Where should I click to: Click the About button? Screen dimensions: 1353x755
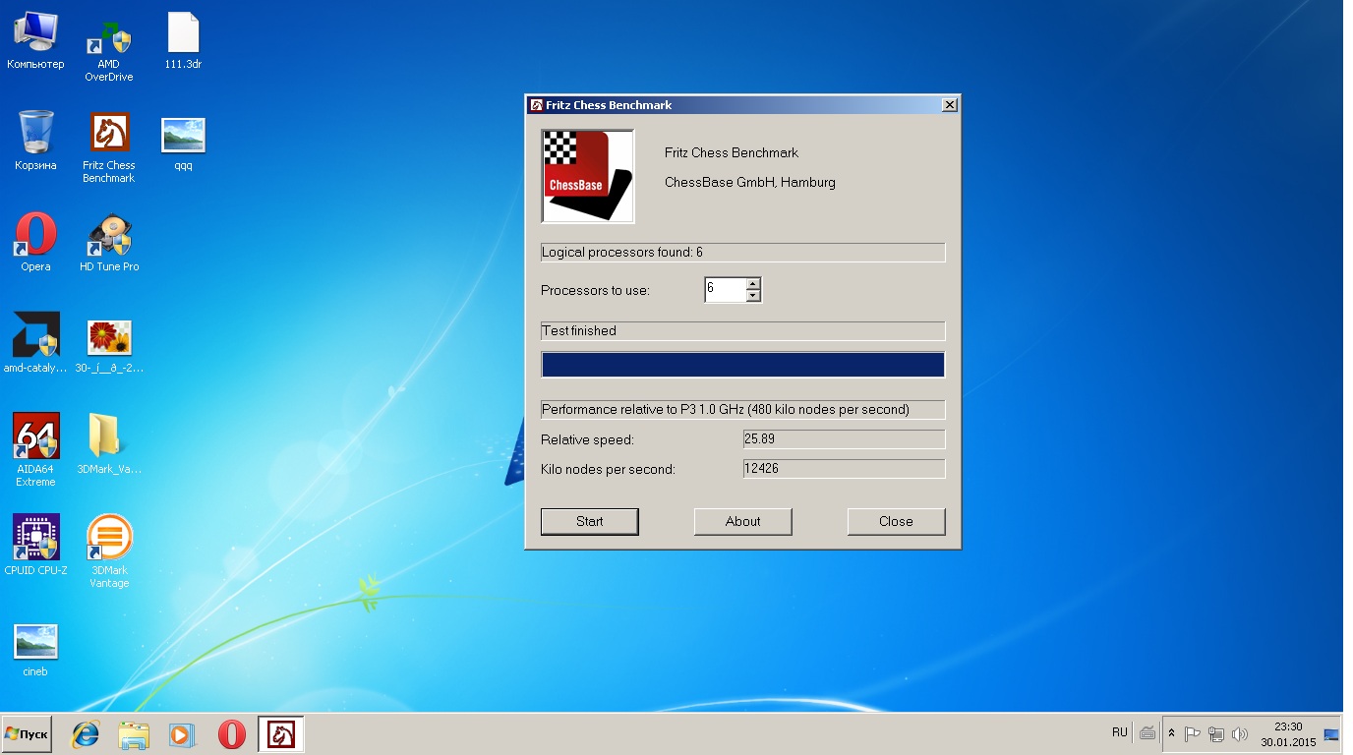742,521
